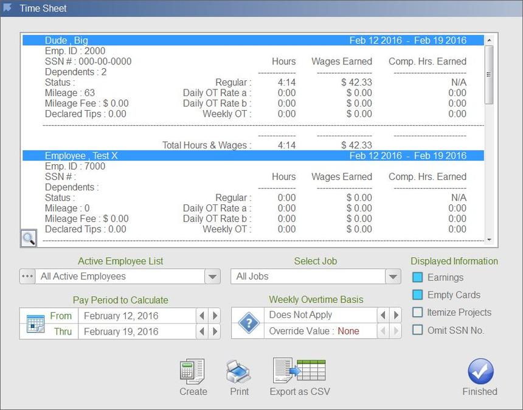Click the Export as CSV label
523x410 pixels.
pos(300,392)
